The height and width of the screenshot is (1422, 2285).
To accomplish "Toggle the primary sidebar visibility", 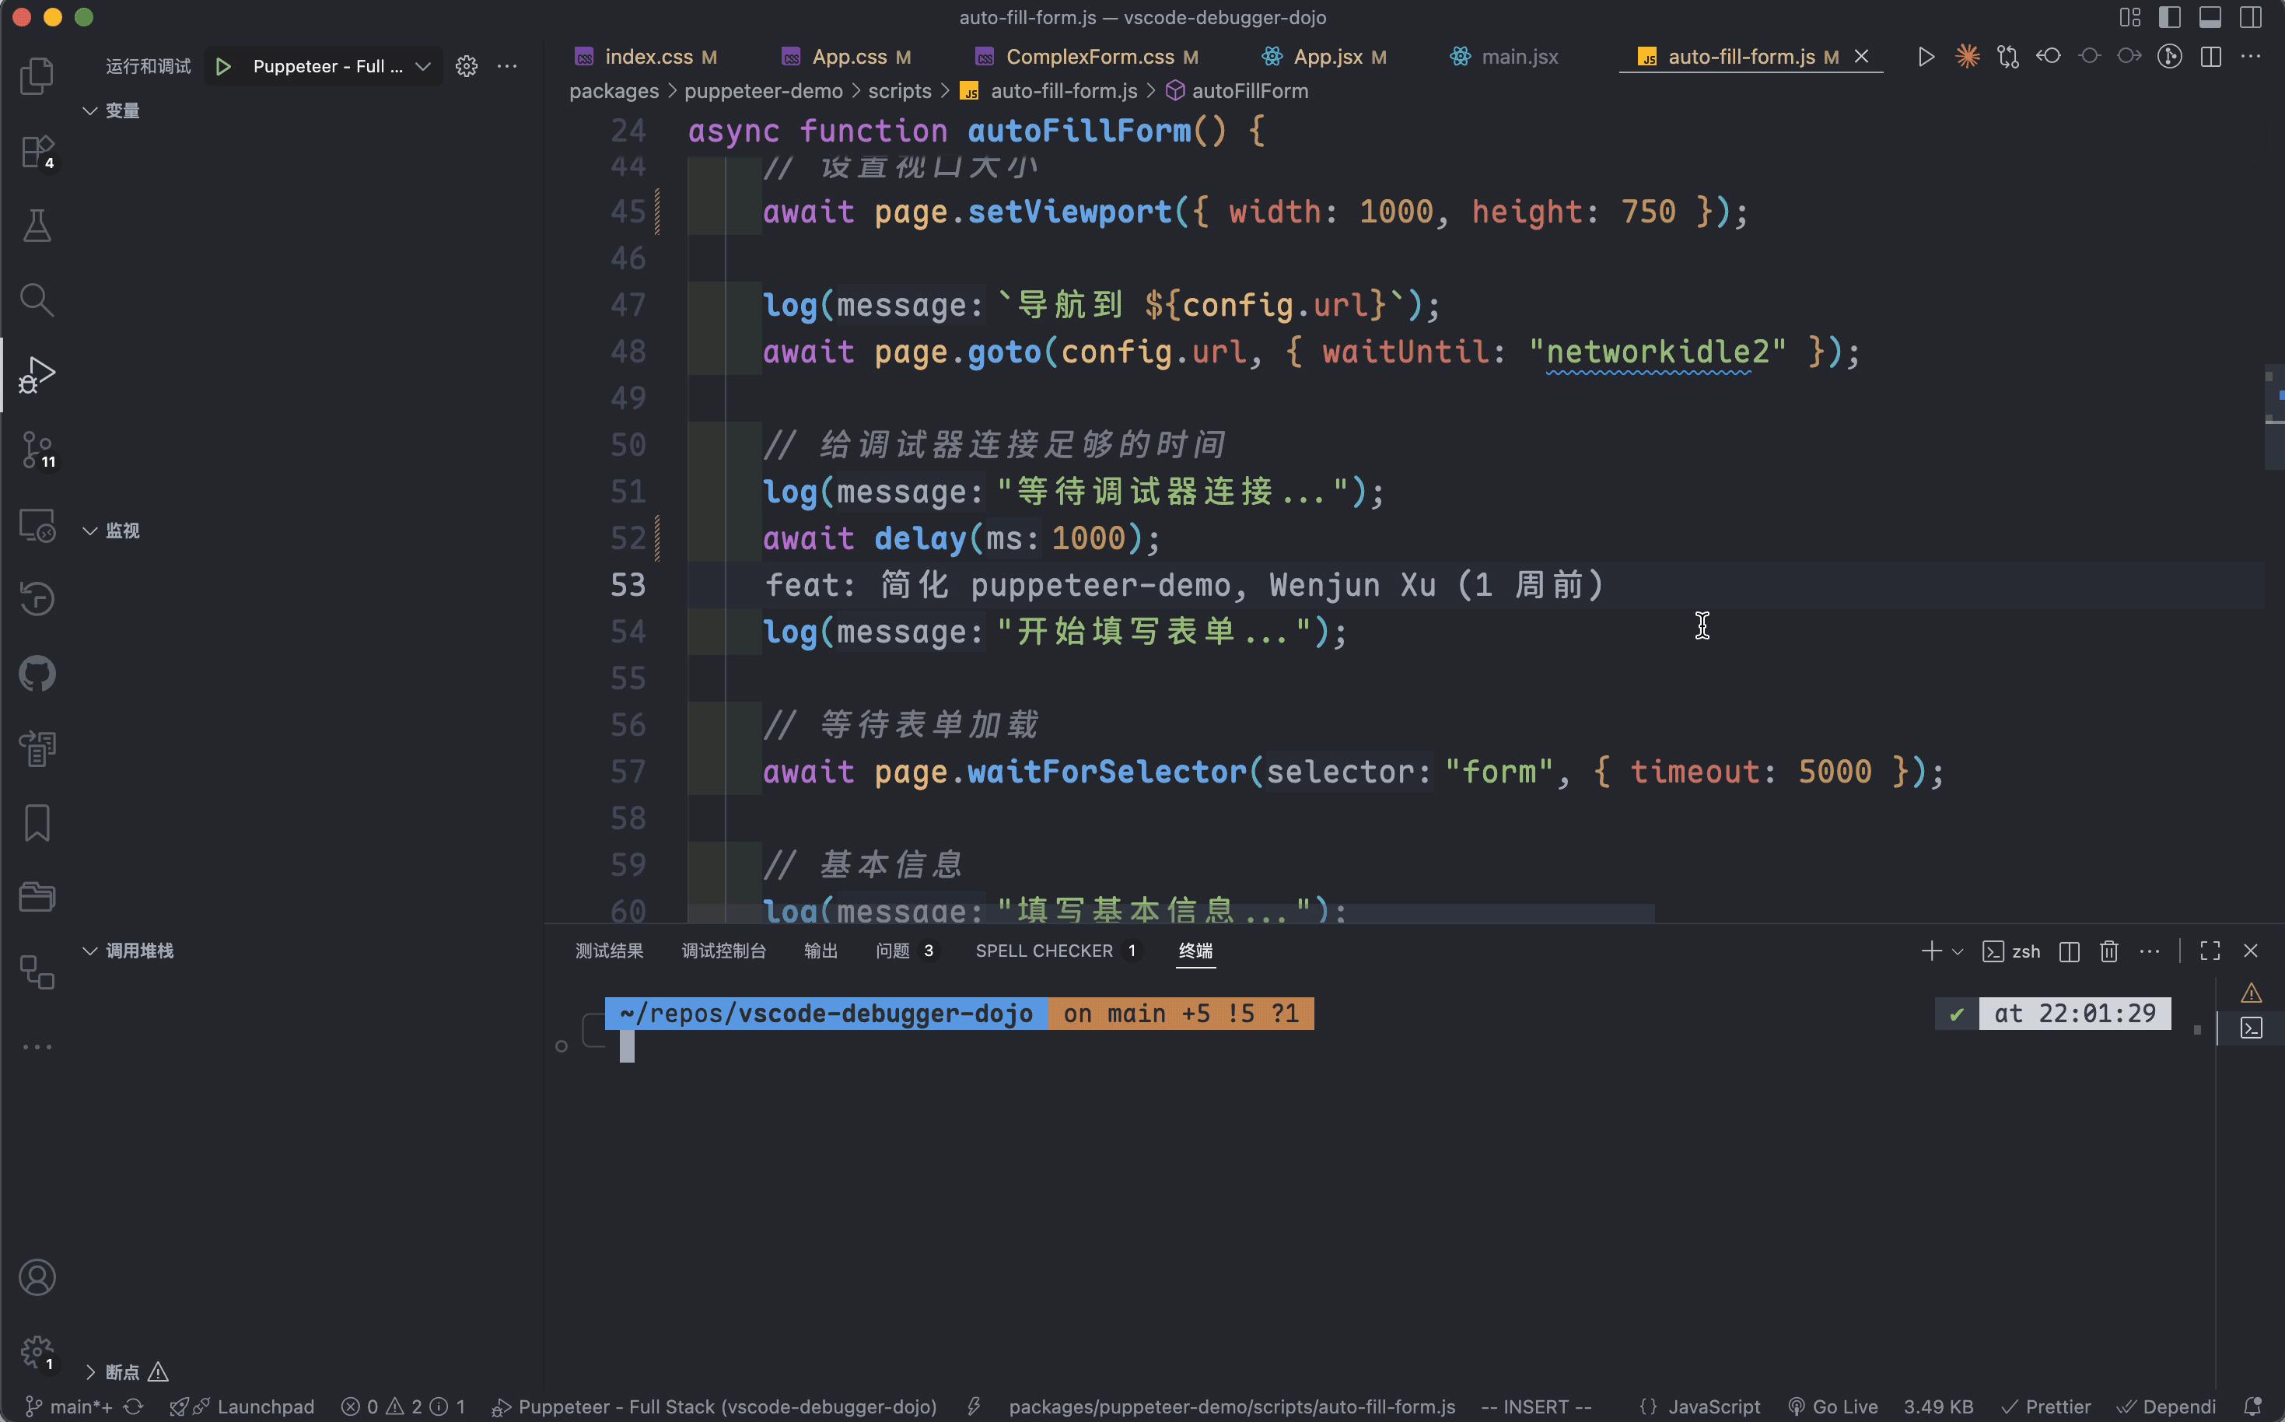I will click(2170, 17).
